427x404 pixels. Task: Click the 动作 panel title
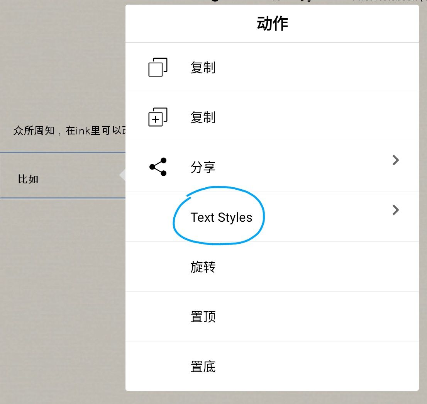(272, 24)
